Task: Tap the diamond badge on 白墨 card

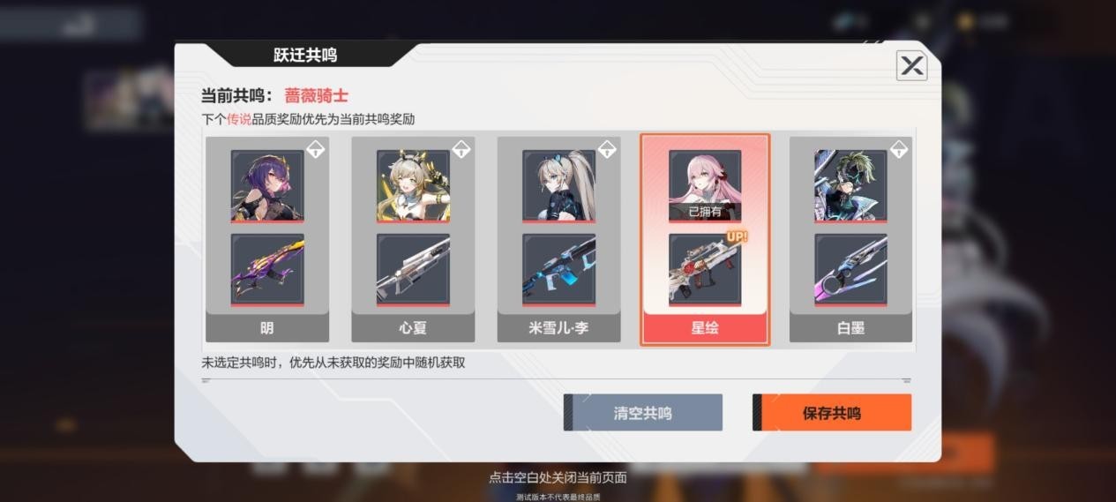Action: (898, 150)
